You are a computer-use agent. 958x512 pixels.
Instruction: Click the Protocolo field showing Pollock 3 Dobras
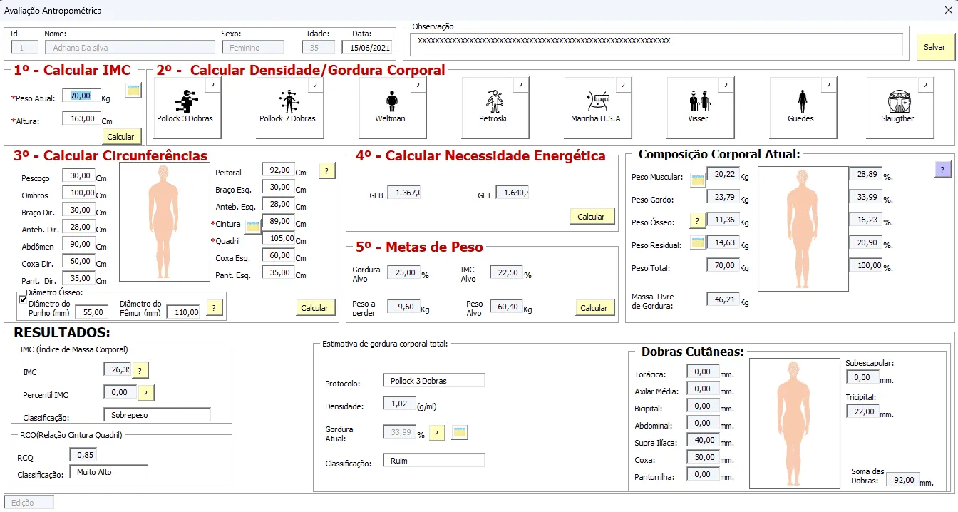(x=433, y=381)
